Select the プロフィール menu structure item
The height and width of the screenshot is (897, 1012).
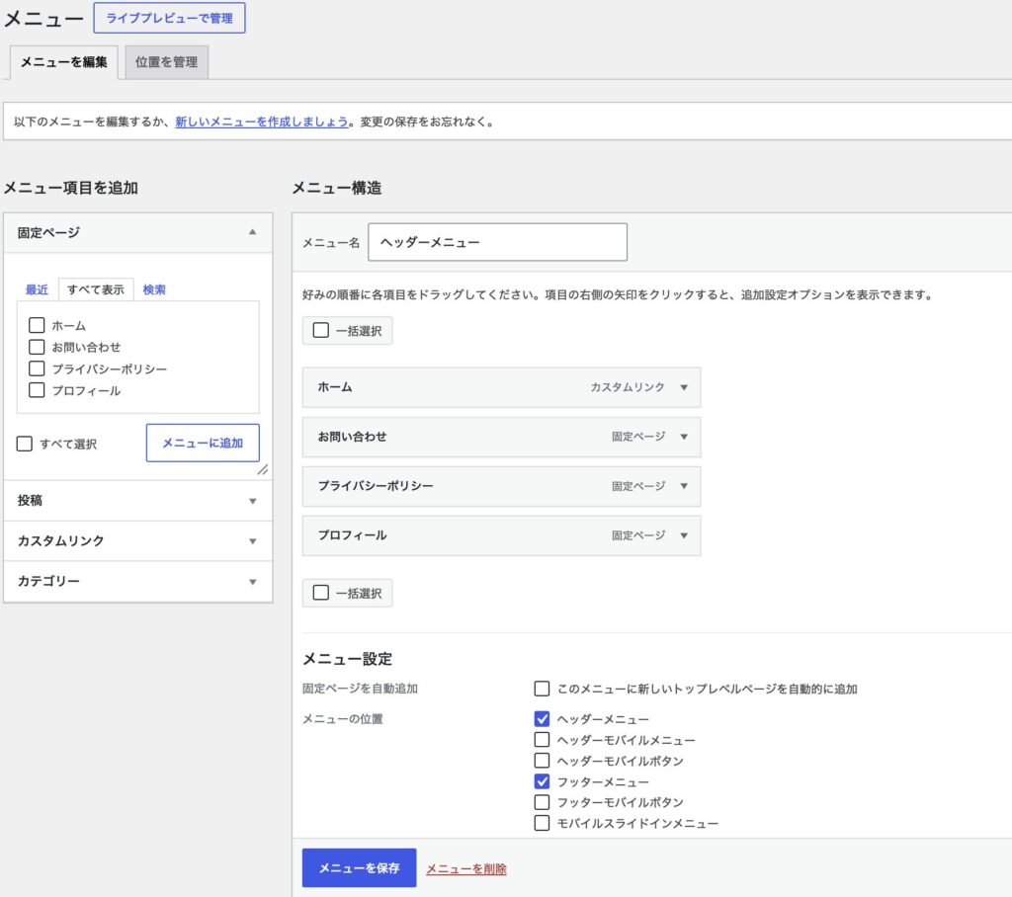(501, 535)
